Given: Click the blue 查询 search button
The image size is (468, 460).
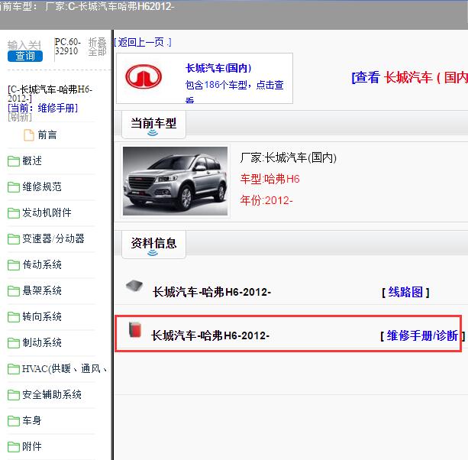Looking at the screenshot, I should coord(25,56).
